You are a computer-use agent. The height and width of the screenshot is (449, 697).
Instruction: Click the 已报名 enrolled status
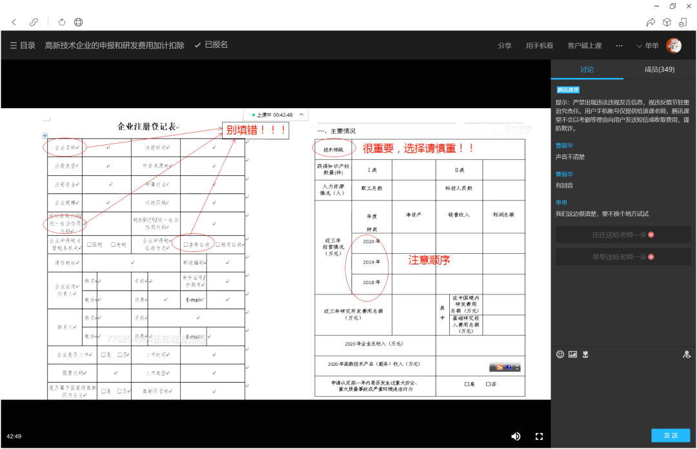tap(212, 45)
